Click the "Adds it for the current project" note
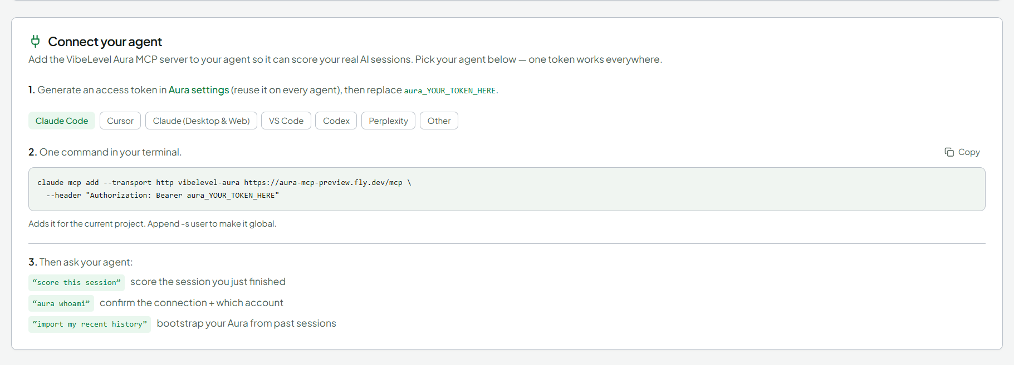The width and height of the screenshot is (1014, 365). coord(152,224)
